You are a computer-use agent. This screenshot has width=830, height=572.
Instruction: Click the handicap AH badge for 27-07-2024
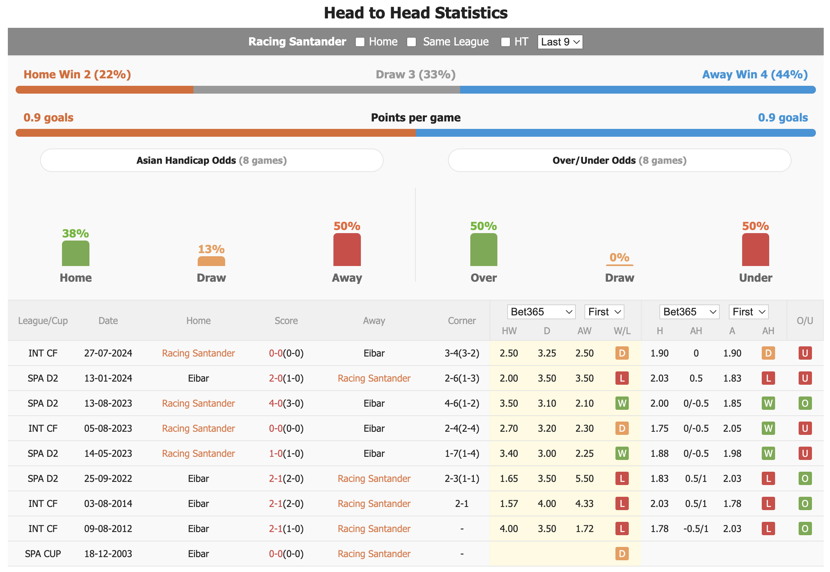tap(768, 353)
